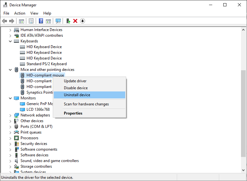The width and height of the screenshot is (247, 181).
Task: Click the vertical scrollbar down arrow
Action: tap(244, 170)
